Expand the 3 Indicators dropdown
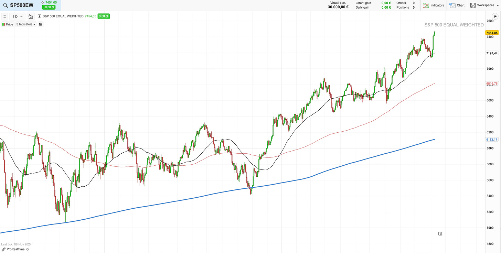This screenshot has width=501, height=253. point(26,24)
